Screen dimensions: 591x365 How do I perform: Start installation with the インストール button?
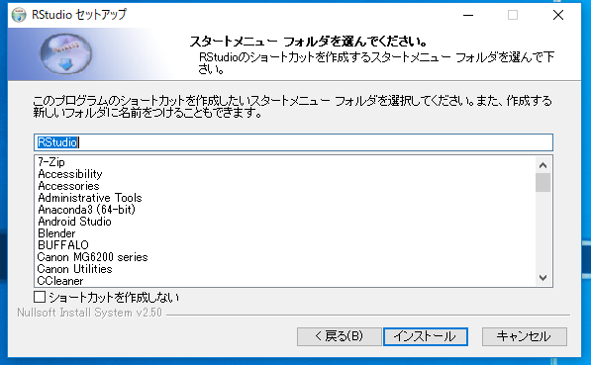tap(426, 336)
